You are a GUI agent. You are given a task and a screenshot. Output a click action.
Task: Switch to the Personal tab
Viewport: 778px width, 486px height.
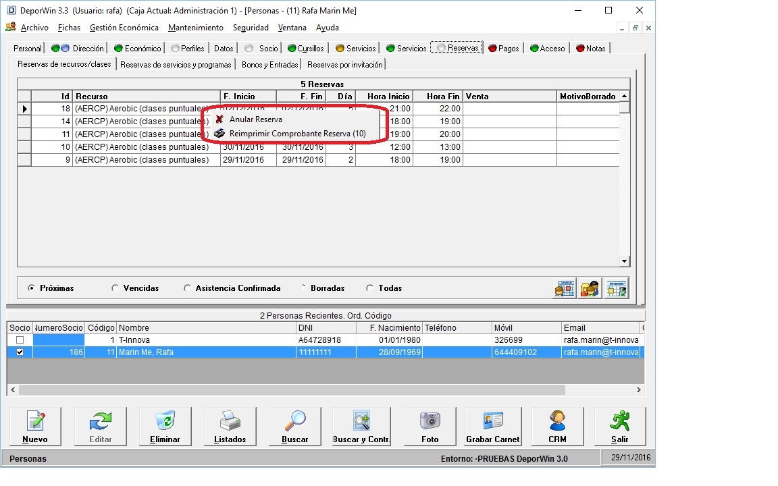coord(27,48)
